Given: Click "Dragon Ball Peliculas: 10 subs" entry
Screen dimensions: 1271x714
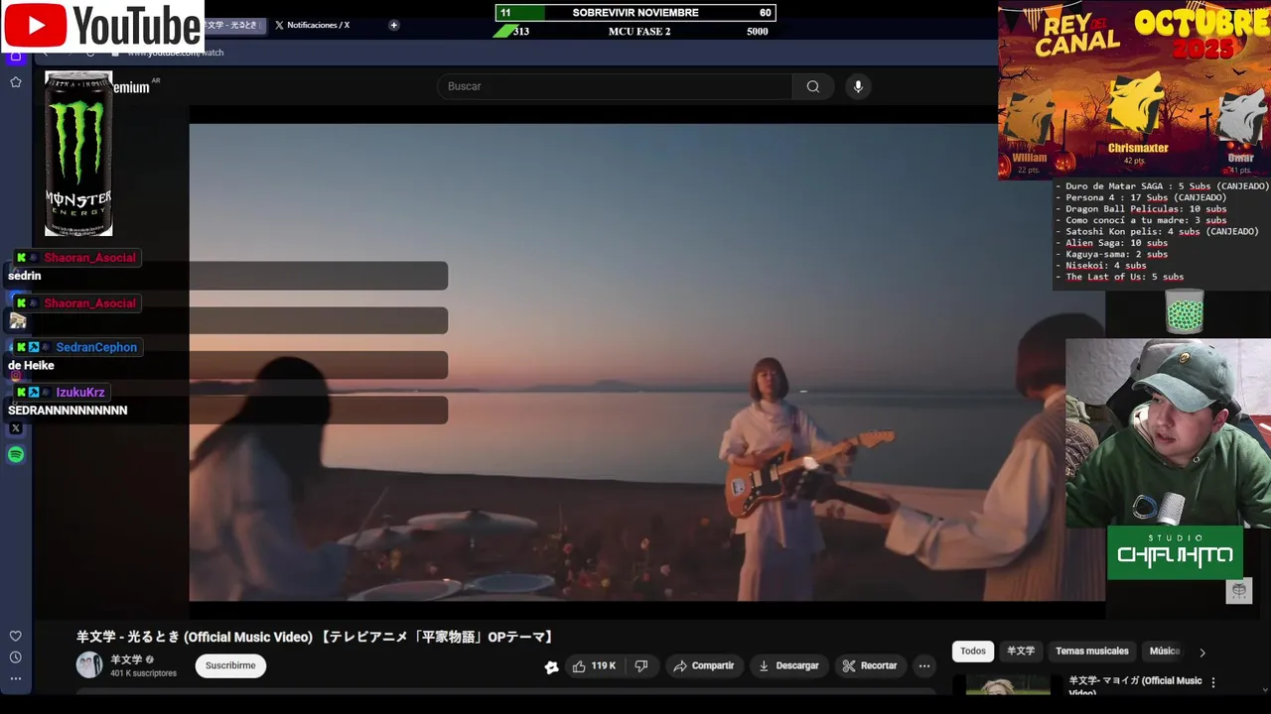Looking at the screenshot, I should click(1140, 209).
